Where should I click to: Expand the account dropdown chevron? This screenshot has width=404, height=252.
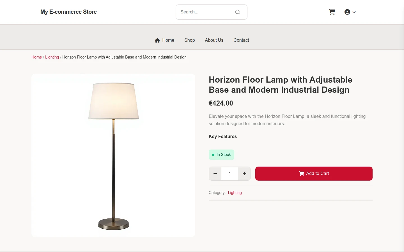(x=354, y=12)
